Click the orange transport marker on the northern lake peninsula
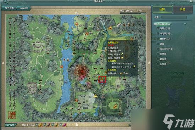Image resolution: width=195 pixels, height=130 pixels. click(x=77, y=24)
